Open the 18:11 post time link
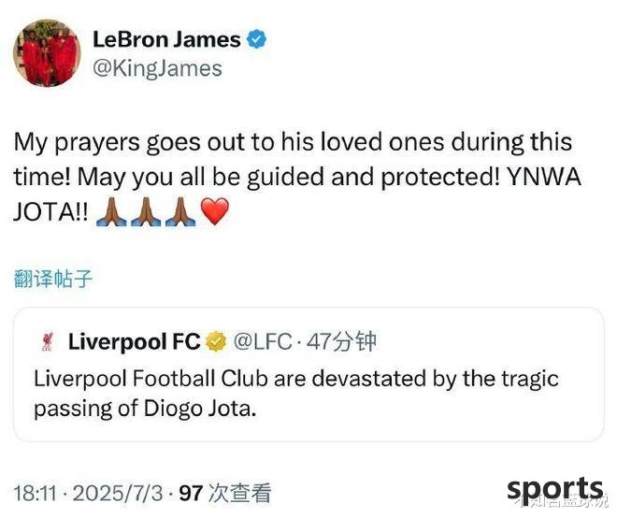 pos(36,493)
